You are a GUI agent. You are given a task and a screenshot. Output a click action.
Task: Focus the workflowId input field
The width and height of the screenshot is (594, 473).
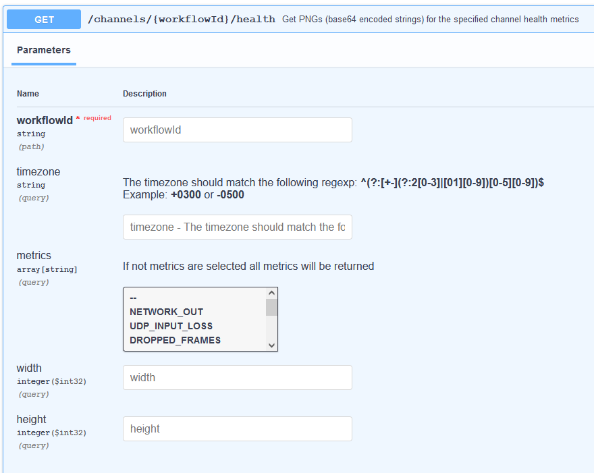(x=237, y=130)
